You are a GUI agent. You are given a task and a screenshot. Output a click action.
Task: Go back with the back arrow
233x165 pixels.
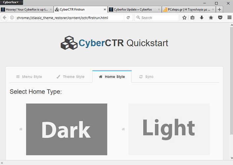tap(5, 18)
